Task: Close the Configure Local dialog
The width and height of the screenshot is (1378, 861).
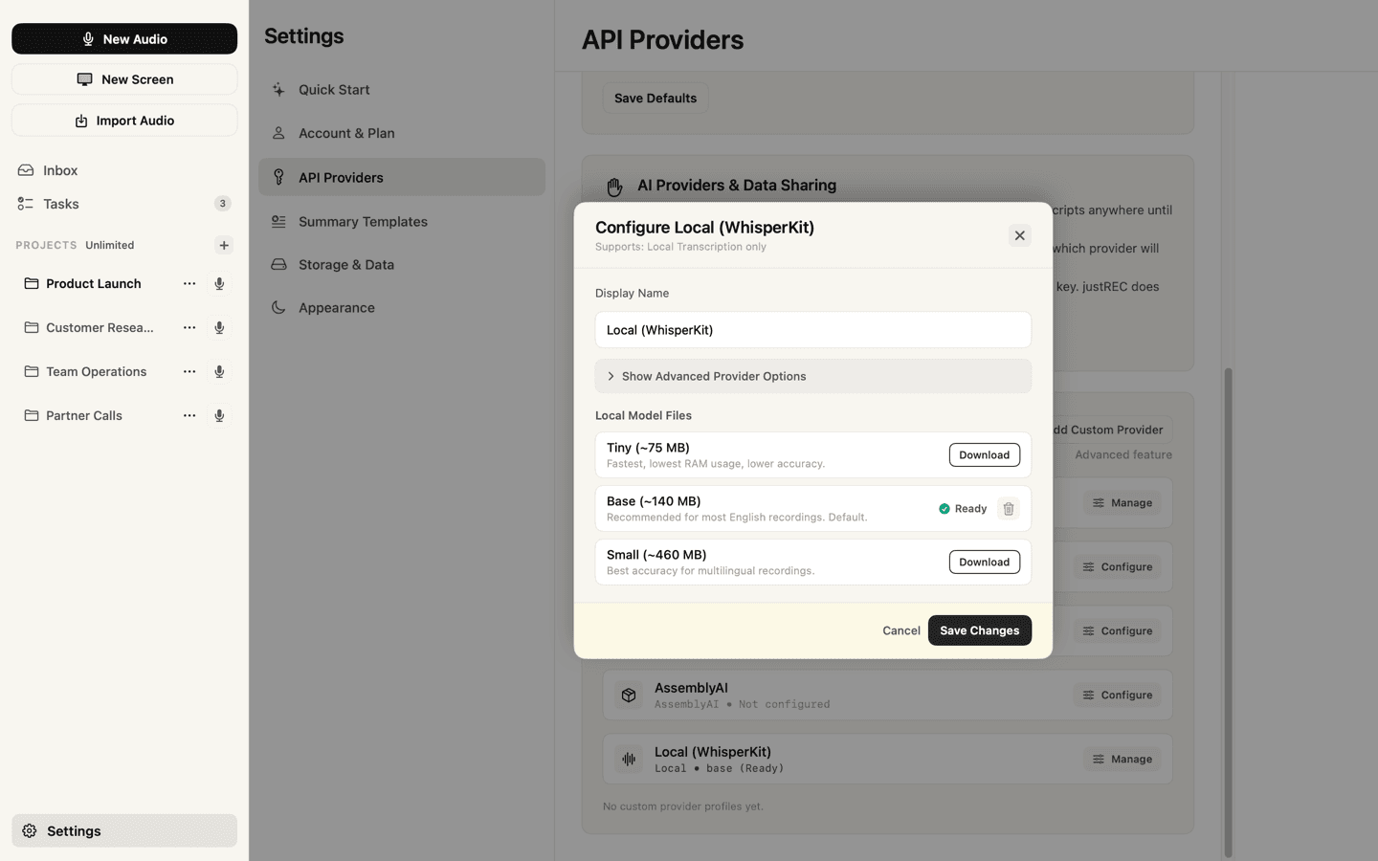Action: click(x=1020, y=235)
